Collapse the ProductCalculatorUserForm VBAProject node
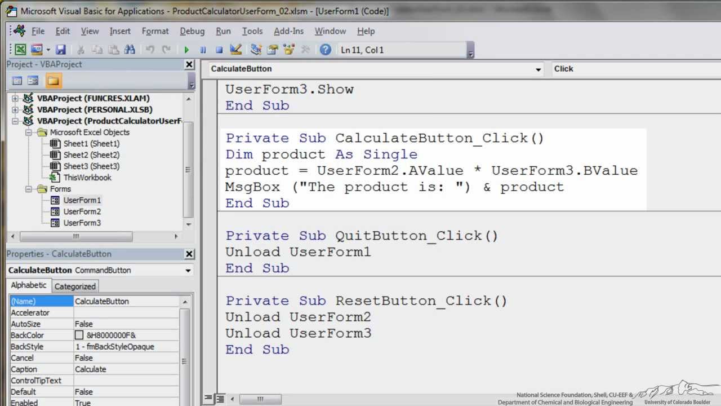This screenshot has width=721, height=406. pos(15,121)
